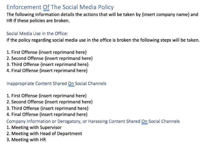Click the line beginning "HR if these policies"

click(x=38, y=21)
